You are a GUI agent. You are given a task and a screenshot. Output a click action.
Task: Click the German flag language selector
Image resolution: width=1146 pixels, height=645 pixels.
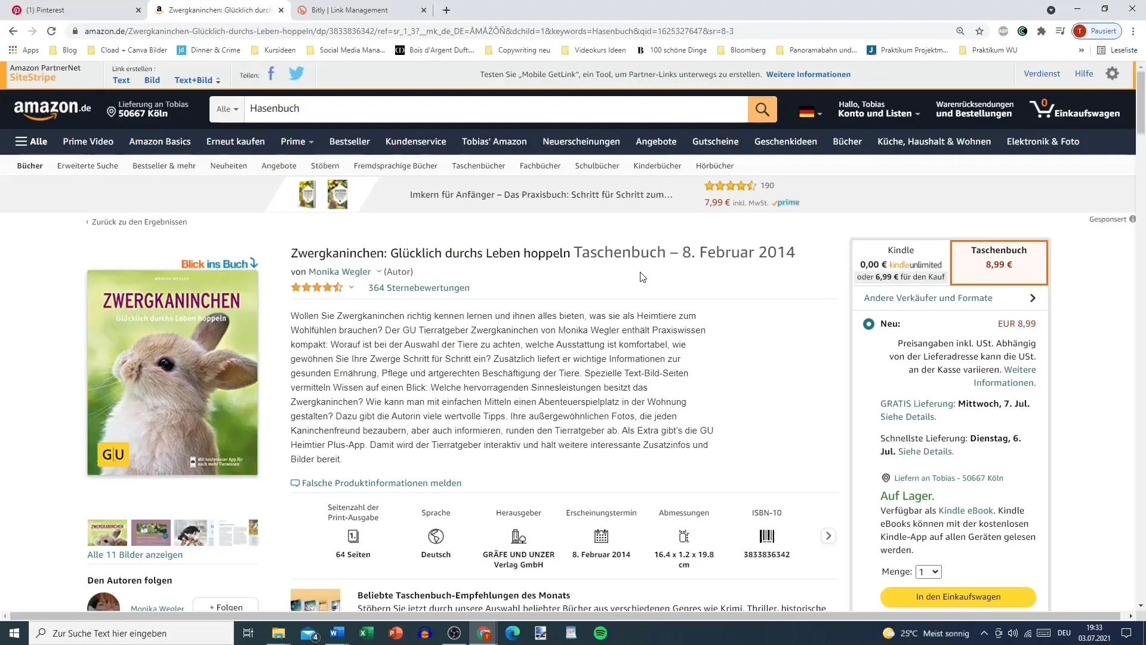point(810,112)
